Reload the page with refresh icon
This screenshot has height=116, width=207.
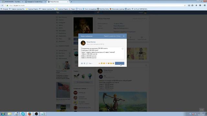point(185,5)
